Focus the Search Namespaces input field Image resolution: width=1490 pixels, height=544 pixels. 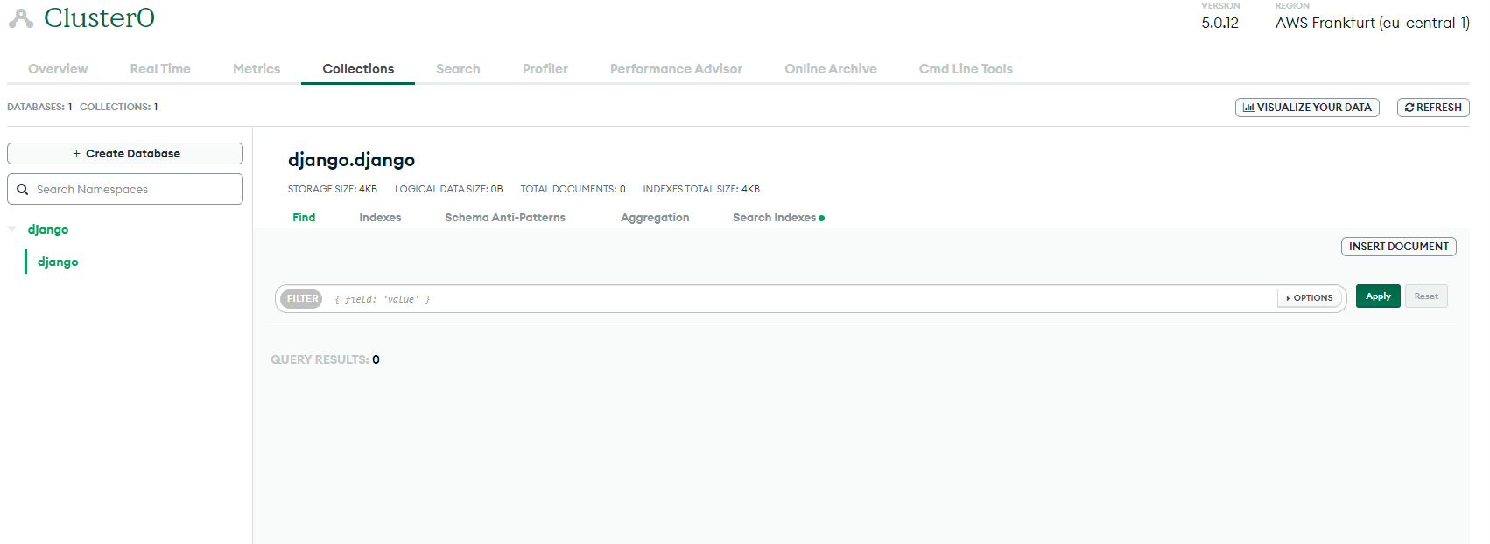(x=125, y=189)
